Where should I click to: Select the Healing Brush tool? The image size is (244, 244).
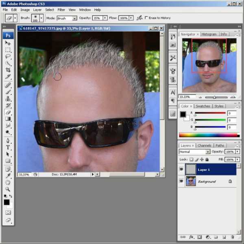click(8, 85)
